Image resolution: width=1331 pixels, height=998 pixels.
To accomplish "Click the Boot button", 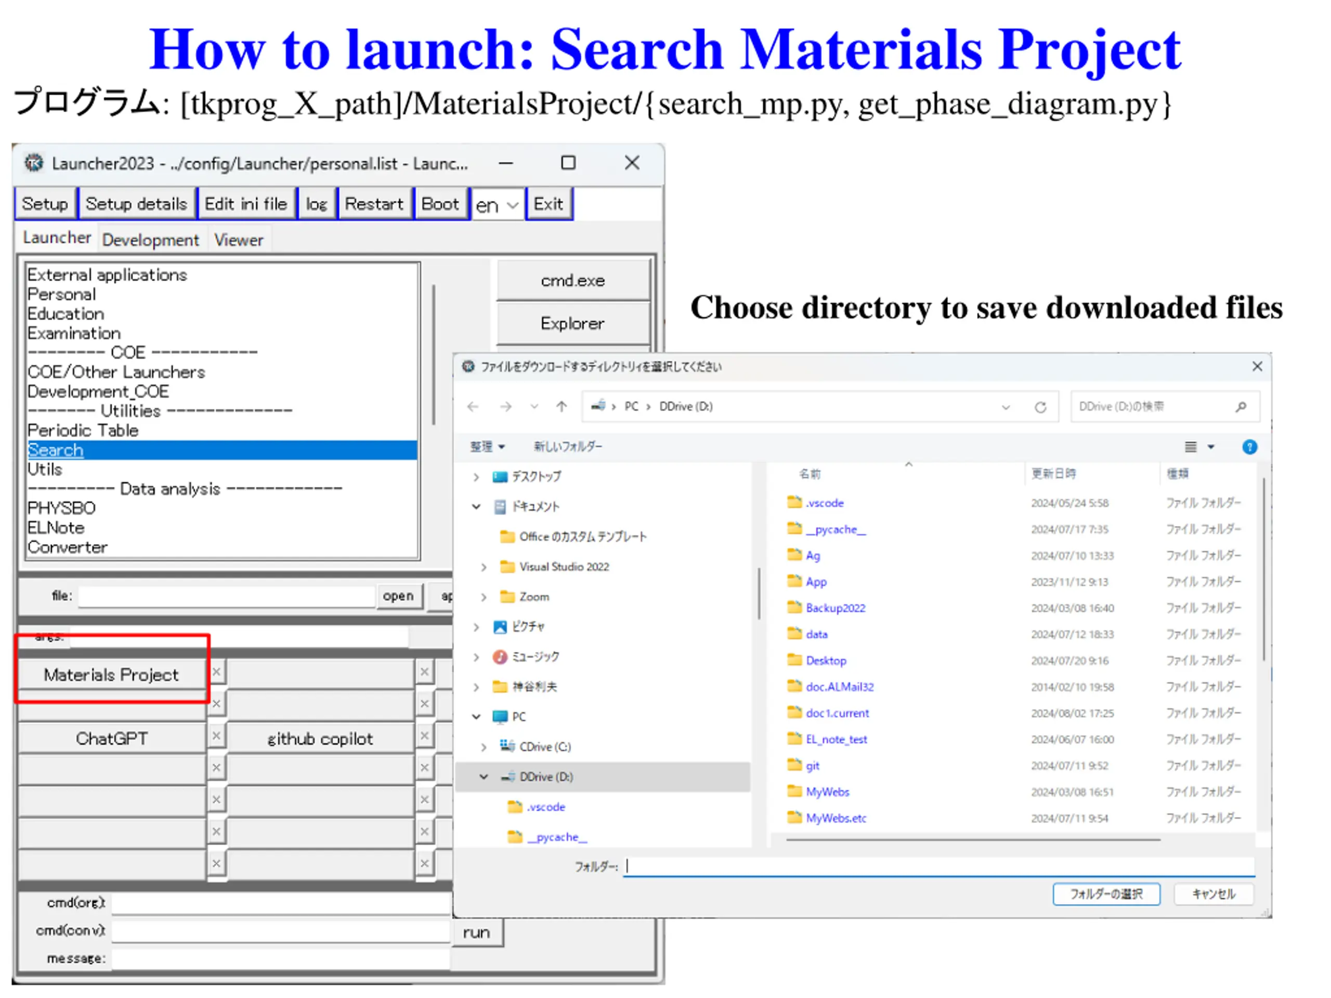I will 440,204.
